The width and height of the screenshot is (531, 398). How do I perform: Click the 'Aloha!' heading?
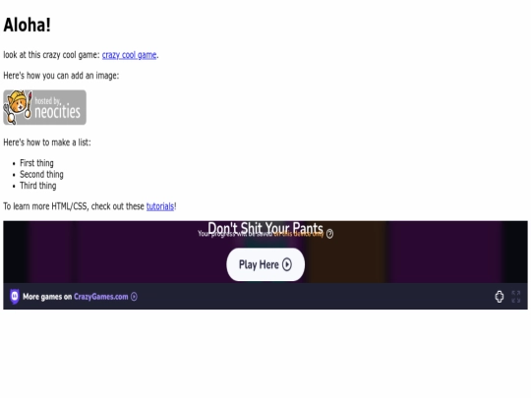pyautogui.click(x=28, y=25)
